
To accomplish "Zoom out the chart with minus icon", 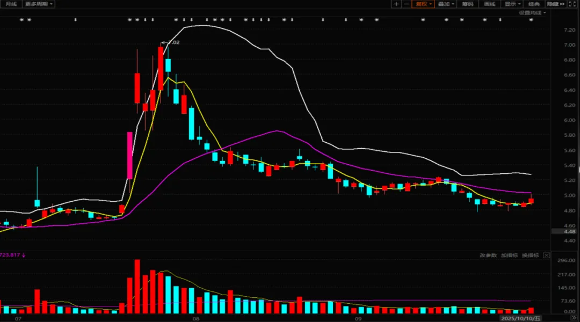I will tap(406, 4).
